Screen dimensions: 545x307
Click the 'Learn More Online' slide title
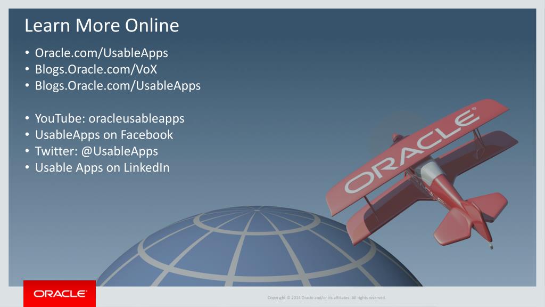click(102, 26)
